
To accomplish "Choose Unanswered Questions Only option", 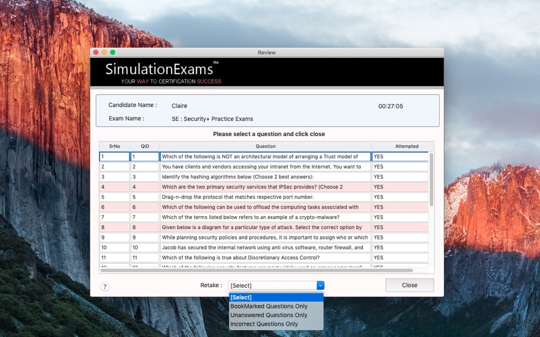I will click(269, 315).
